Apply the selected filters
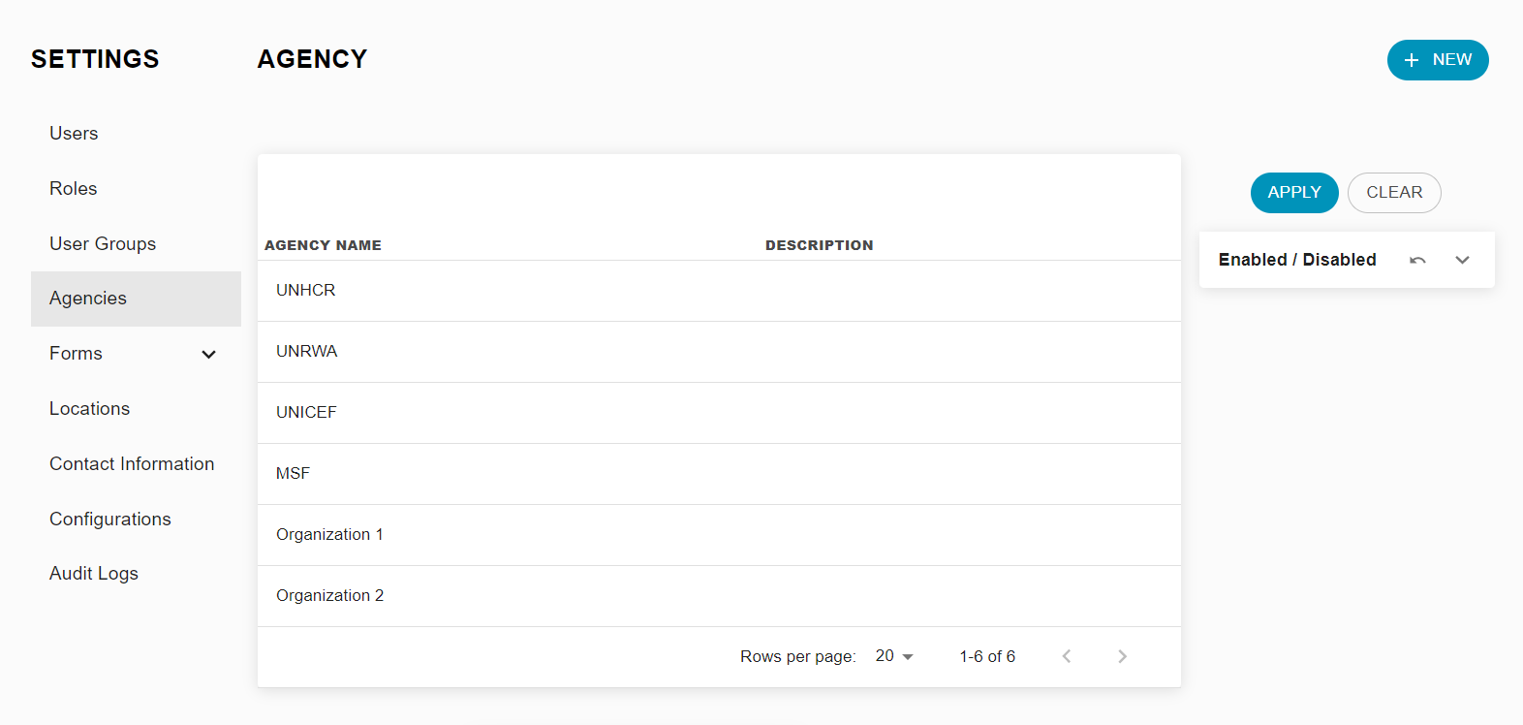 [1294, 193]
